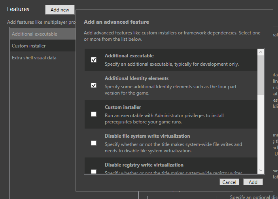Image resolution: width=278 pixels, height=199 pixels.
Task: Click the Additional executable heading in dialog
Action: (x=129, y=56)
